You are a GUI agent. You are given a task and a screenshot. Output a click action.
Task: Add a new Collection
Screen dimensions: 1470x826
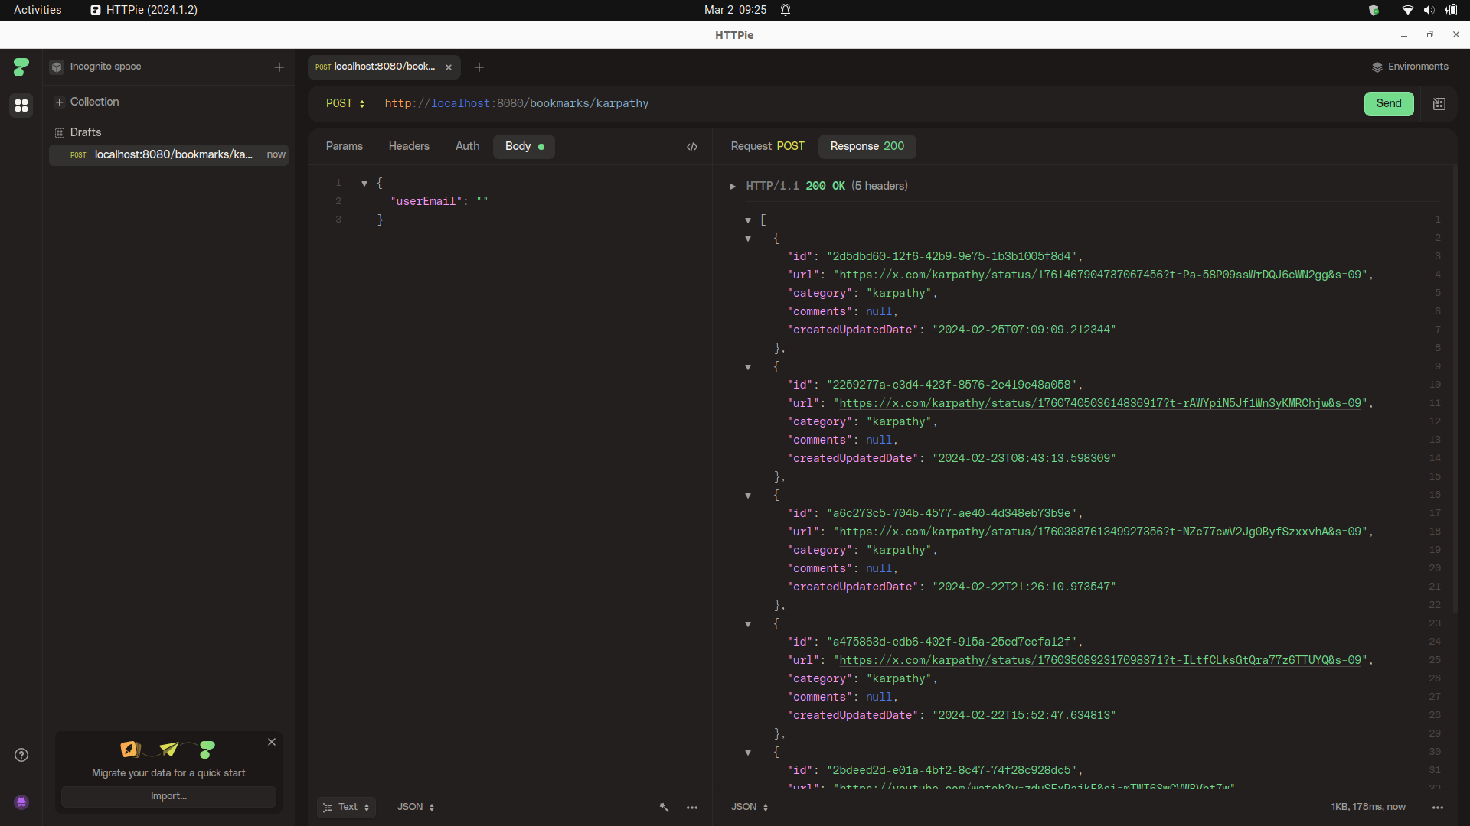pyautogui.click(x=87, y=102)
